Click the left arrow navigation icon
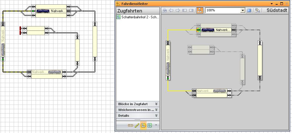 [171, 10]
